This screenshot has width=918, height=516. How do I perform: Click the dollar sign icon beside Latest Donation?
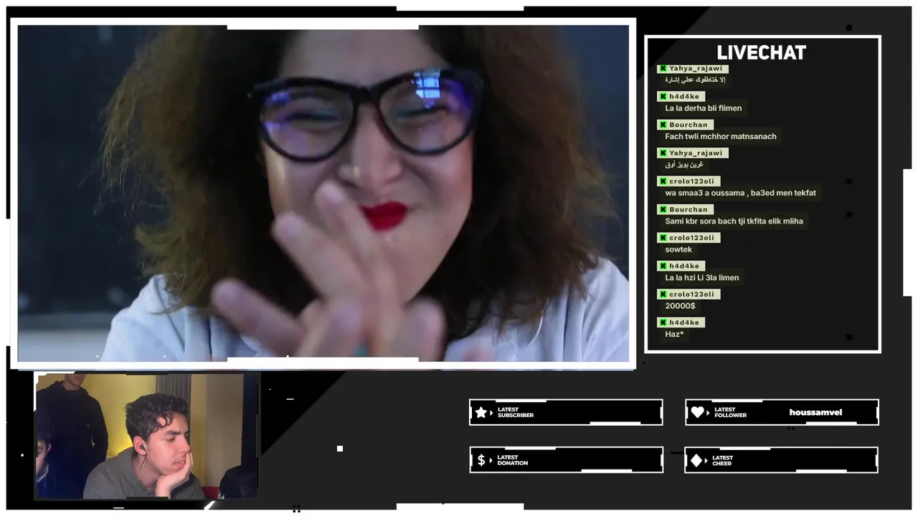(481, 460)
